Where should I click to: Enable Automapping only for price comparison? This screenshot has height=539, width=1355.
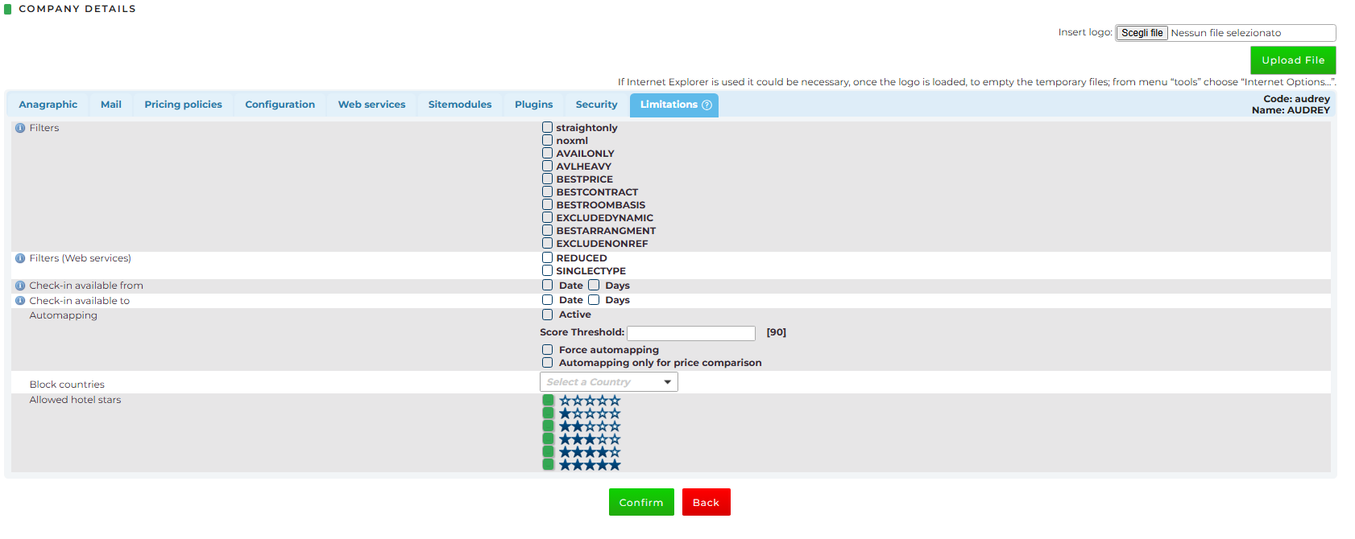coord(548,363)
